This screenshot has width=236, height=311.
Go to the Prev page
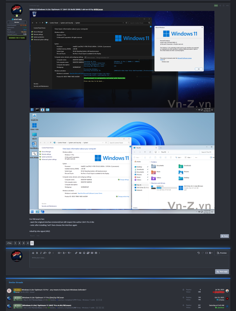pos(9,243)
